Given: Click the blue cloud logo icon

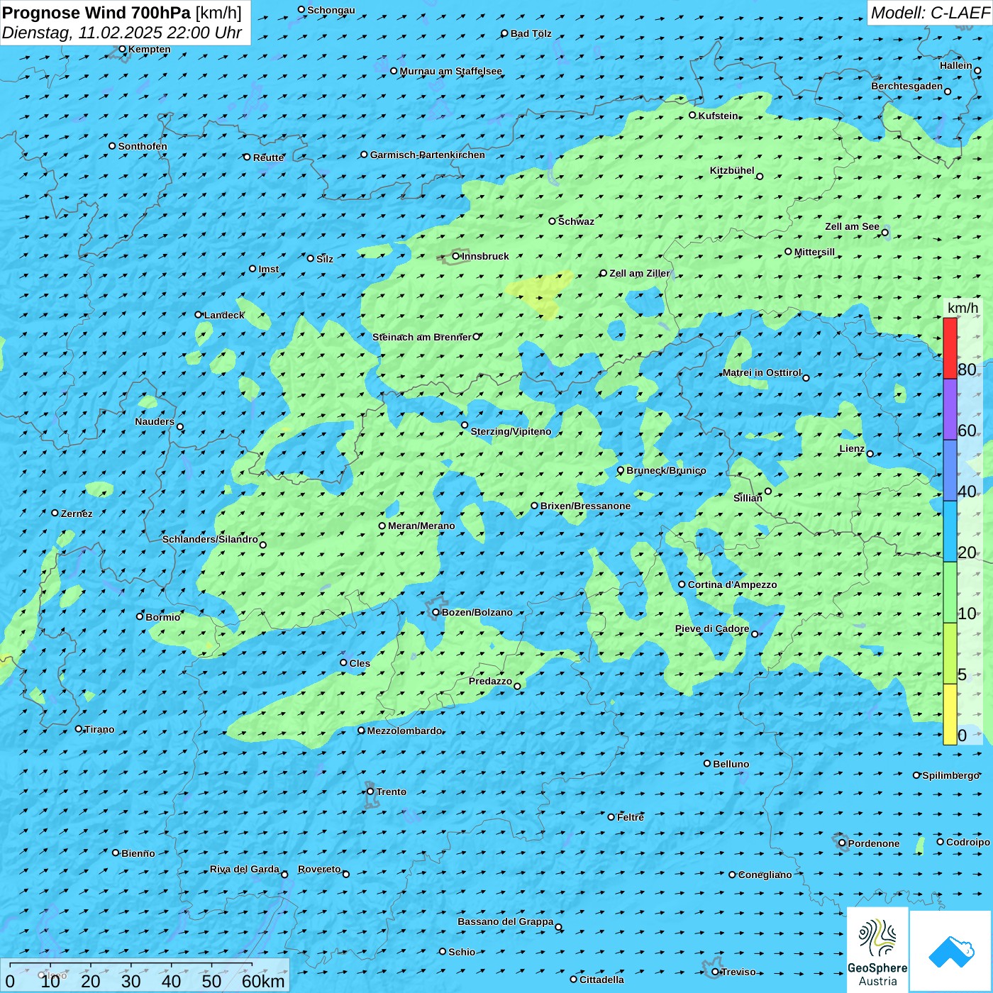Looking at the screenshot, I should [951, 952].
